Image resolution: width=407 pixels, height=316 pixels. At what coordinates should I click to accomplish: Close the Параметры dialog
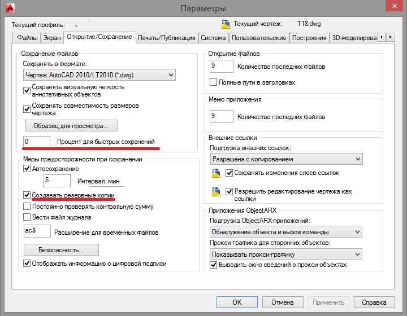[394, 6]
